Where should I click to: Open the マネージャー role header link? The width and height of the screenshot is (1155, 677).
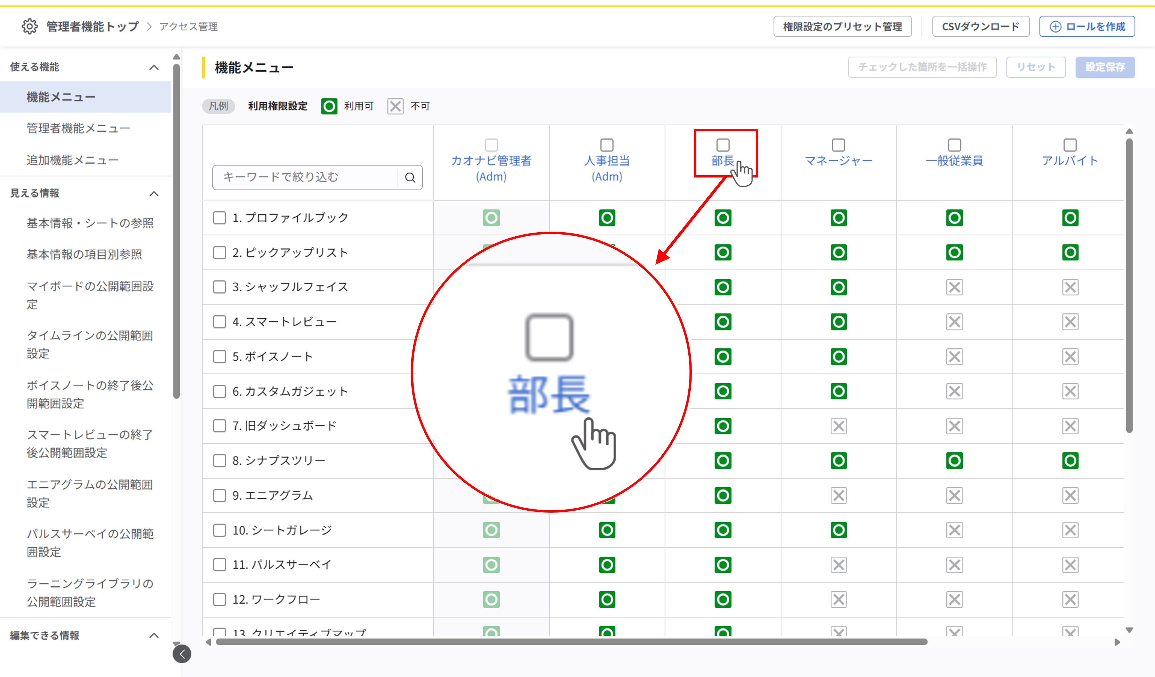coord(839,161)
